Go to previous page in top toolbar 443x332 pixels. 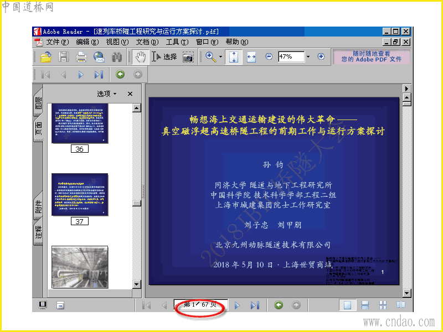pos(64,75)
